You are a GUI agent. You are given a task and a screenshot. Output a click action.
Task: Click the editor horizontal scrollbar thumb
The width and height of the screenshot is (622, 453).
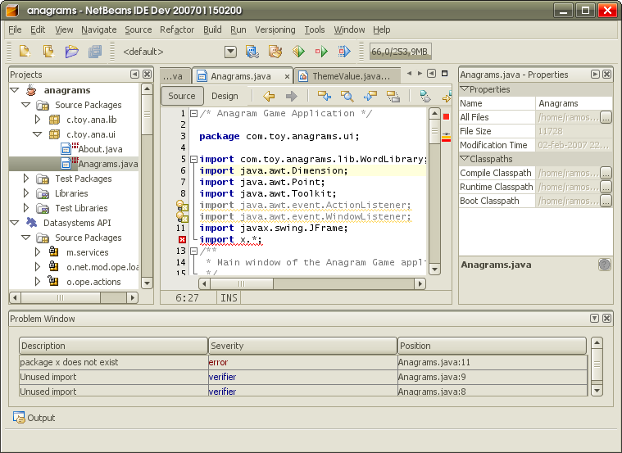[242, 283]
